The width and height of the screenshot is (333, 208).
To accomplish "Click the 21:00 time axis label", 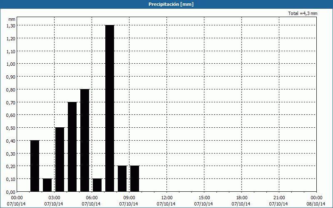I will click(x=279, y=198).
